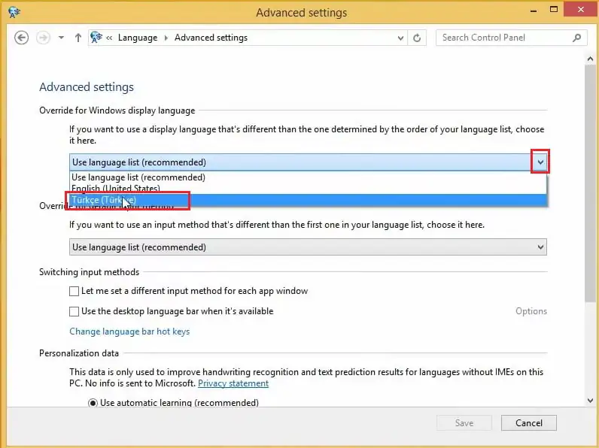599x448 pixels.
Task: Open the recent locations dropdown arrow
Action: pos(61,38)
